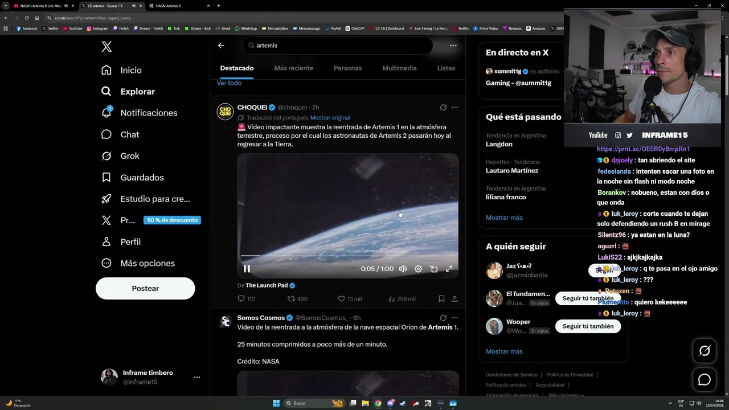This screenshot has height=410, width=729.
Task: Click the Postear button
Action: 145,289
